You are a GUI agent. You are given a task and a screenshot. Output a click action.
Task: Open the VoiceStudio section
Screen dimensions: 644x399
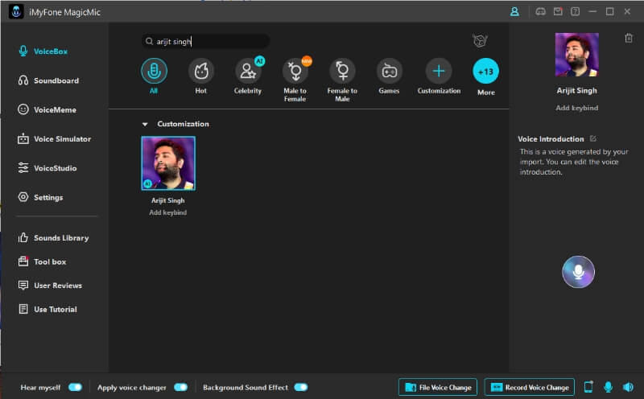point(47,168)
